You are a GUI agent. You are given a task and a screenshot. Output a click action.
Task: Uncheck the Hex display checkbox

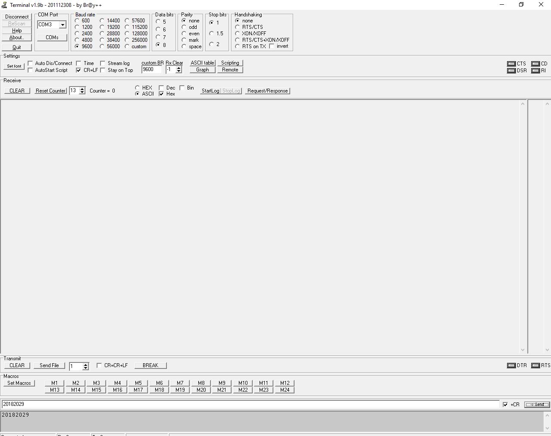(x=162, y=94)
